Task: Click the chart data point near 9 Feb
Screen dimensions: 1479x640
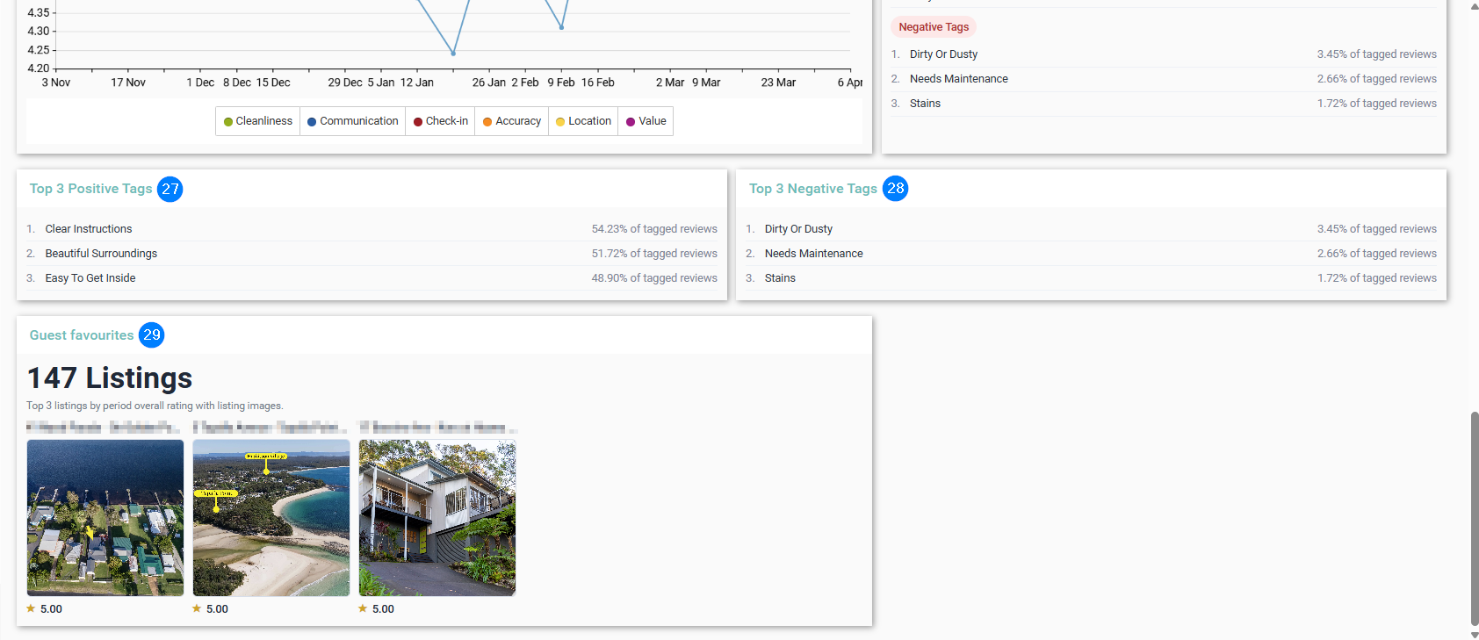Action: click(x=562, y=27)
